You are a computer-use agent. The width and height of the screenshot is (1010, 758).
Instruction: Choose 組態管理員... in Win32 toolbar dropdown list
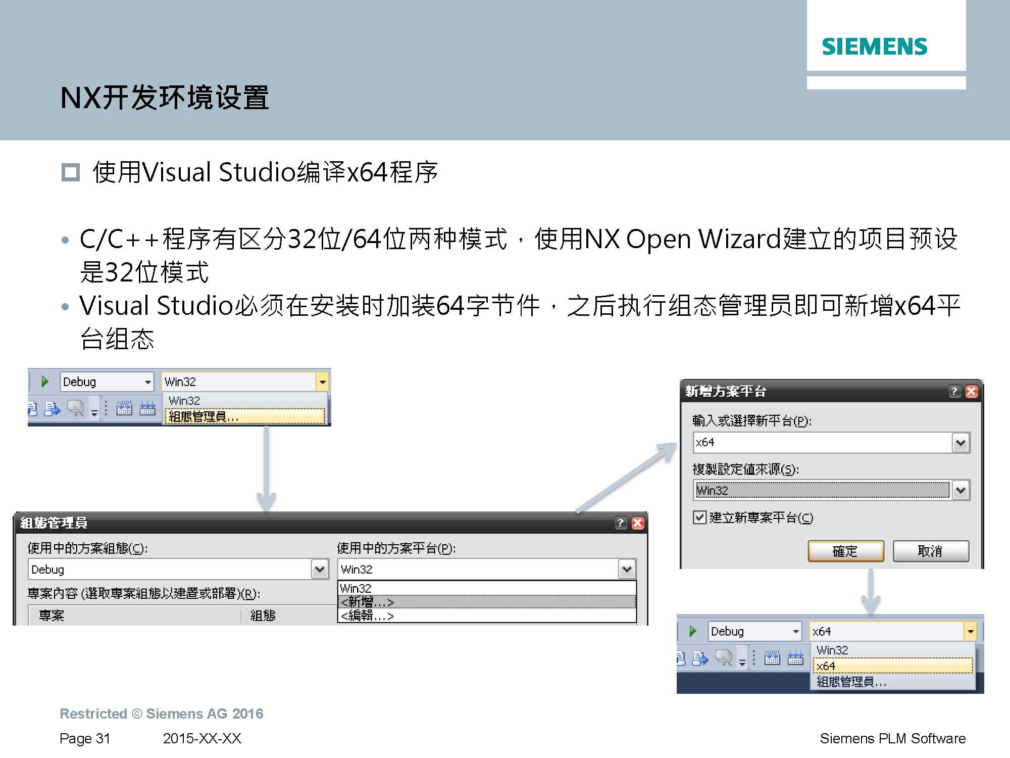tap(245, 416)
